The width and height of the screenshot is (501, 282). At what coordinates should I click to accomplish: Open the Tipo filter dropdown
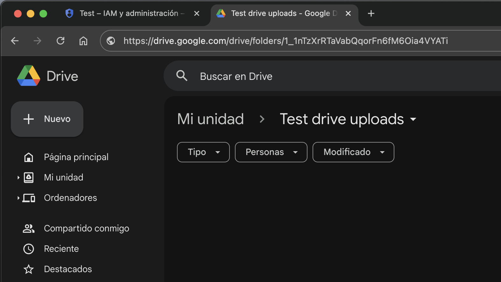point(203,152)
